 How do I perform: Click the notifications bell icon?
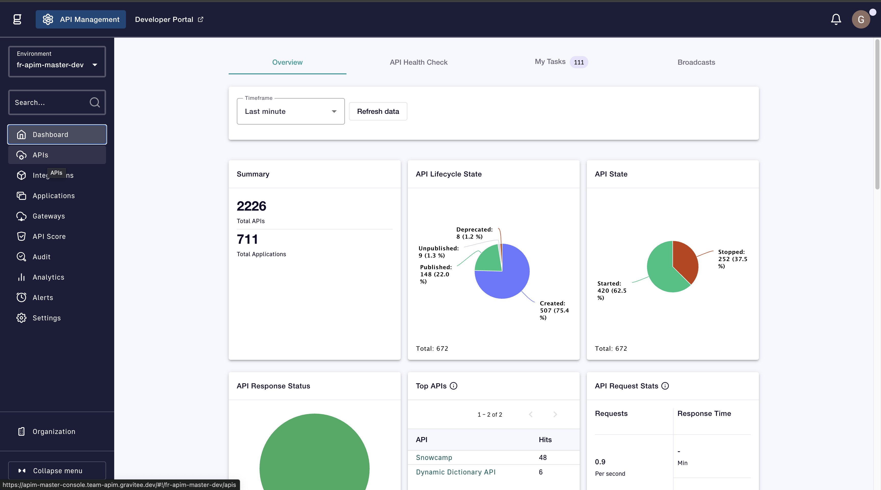(x=836, y=19)
